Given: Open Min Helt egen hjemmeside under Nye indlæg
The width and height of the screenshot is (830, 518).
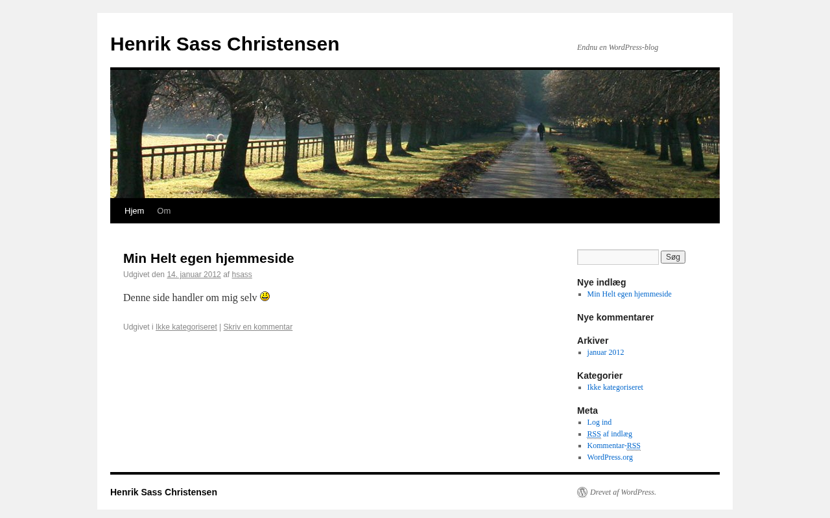Looking at the screenshot, I should (x=630, y=294).
